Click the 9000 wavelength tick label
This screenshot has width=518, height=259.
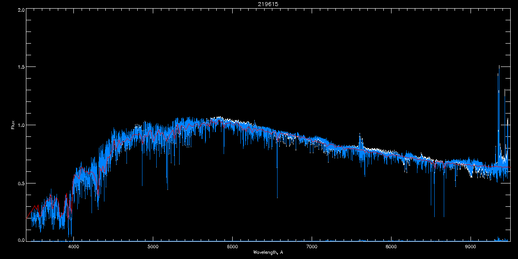coord(471,247)
